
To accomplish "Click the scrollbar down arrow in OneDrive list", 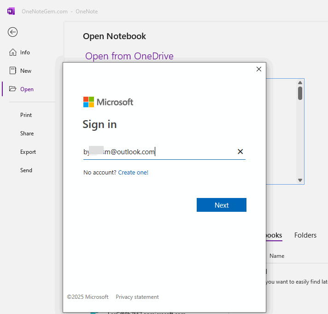I will tap(300, 180).
